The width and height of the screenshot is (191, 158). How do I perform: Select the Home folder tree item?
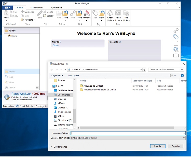(12, 36)
